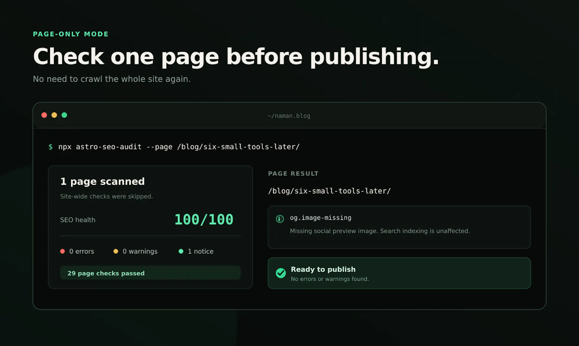Click the SEO health label

pos(78,220)
